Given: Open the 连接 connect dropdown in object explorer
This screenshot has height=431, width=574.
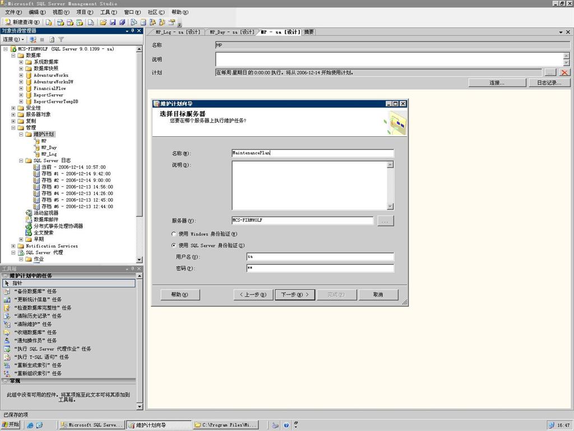Looking at the screenshot, I should point(13,39).
